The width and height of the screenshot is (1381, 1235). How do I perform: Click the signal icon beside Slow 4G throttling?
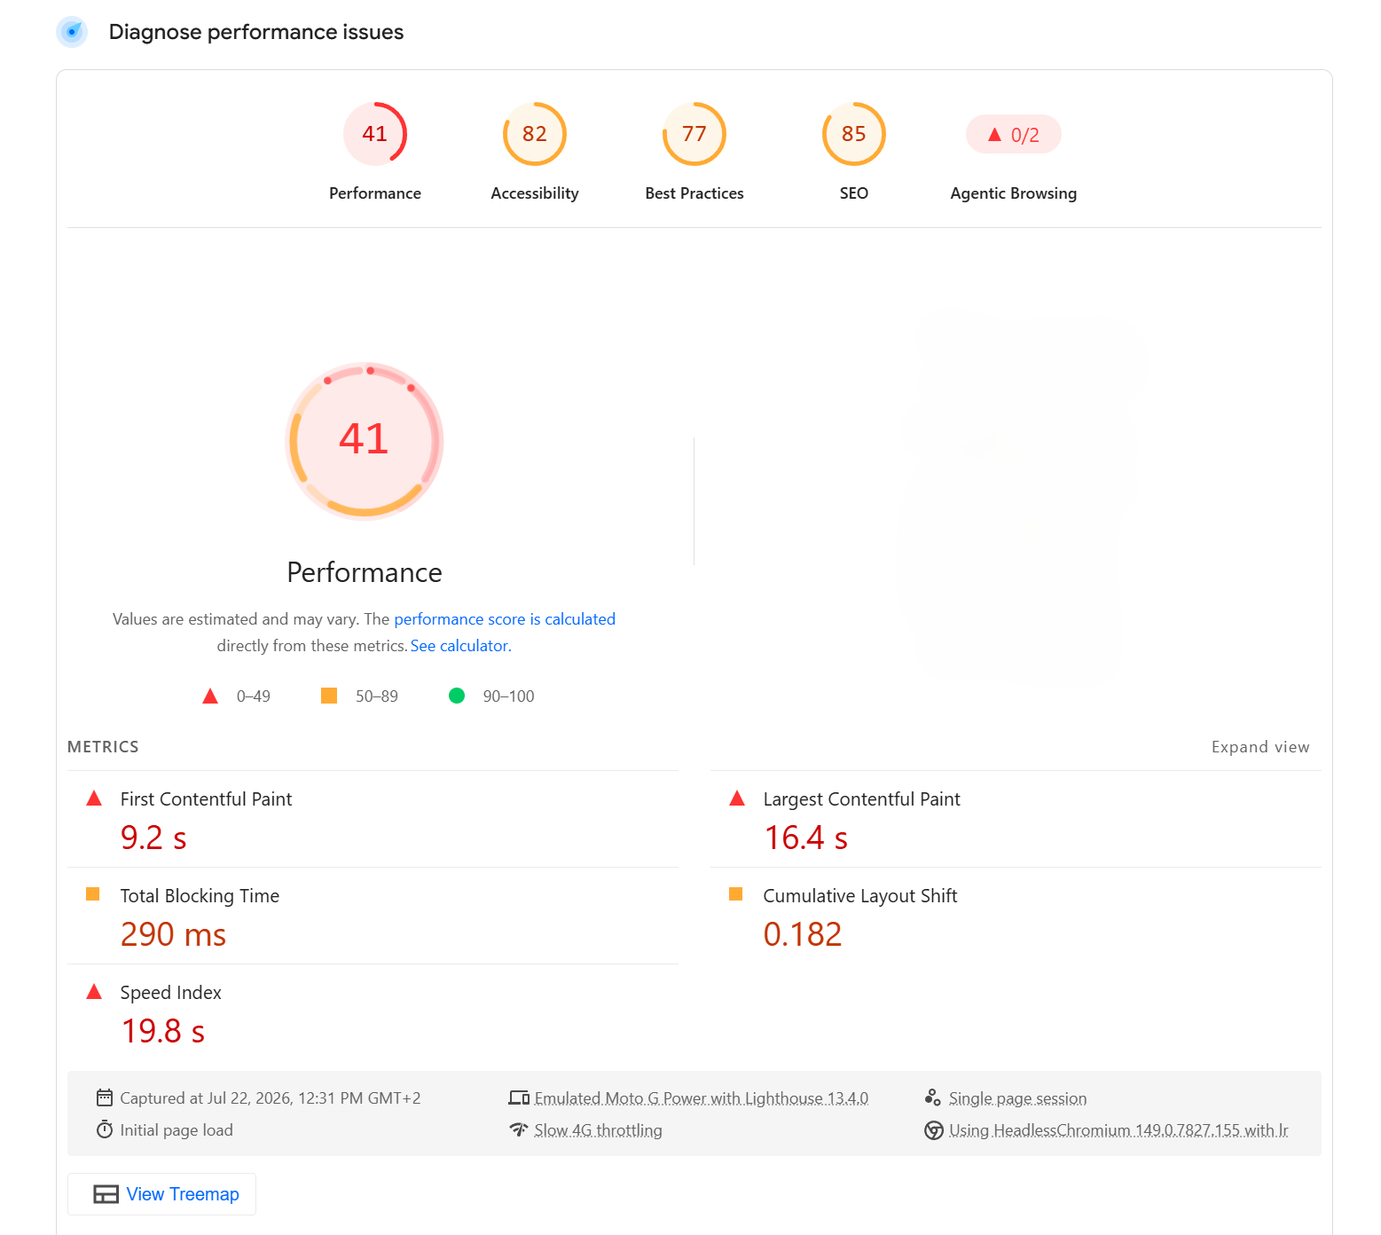pos(519,1129)
